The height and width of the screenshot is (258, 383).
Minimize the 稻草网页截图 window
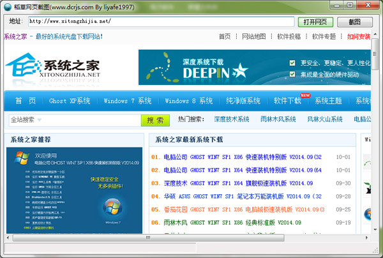[337, 5]
